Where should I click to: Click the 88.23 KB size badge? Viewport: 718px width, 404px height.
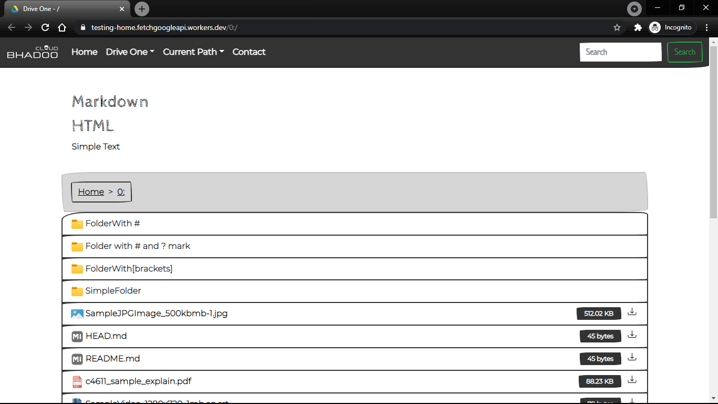coord(600,381)
